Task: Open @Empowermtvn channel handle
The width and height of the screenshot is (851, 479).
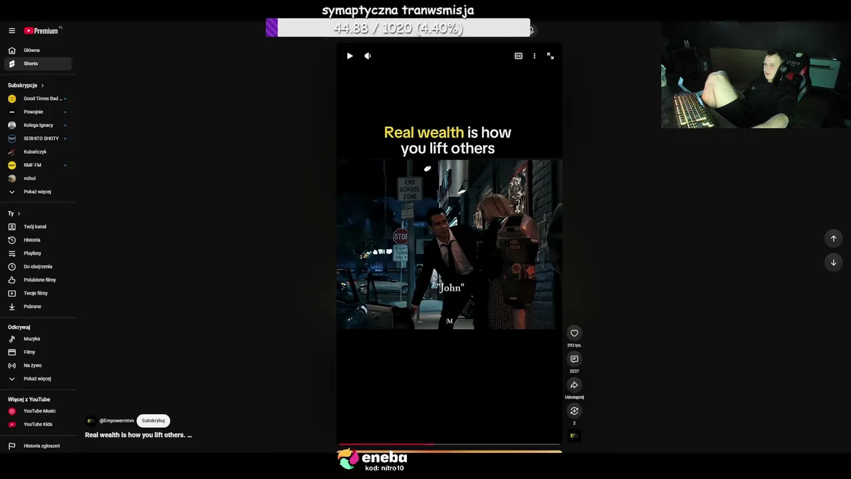Action: (x=116, y=420)
